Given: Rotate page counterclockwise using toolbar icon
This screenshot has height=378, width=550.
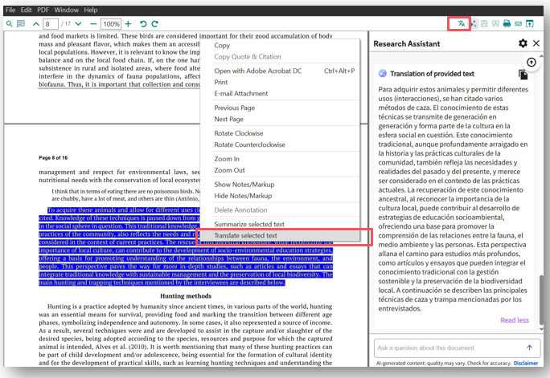Looking at the screenshot, I should [142, 24].
